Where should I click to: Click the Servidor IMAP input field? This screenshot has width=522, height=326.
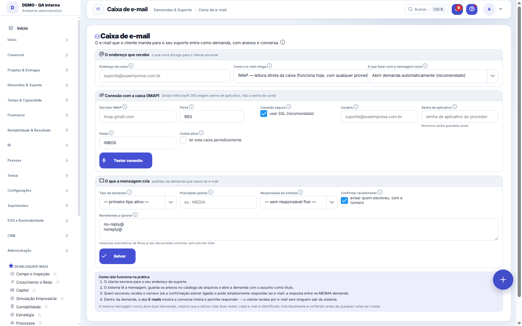coord(138,117)
